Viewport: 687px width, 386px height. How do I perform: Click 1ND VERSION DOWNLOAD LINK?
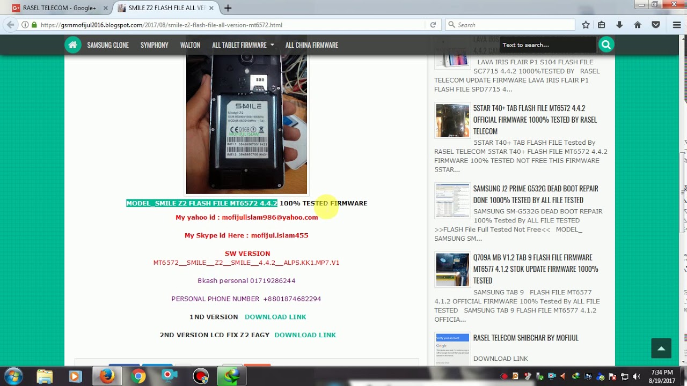[275, 317]
